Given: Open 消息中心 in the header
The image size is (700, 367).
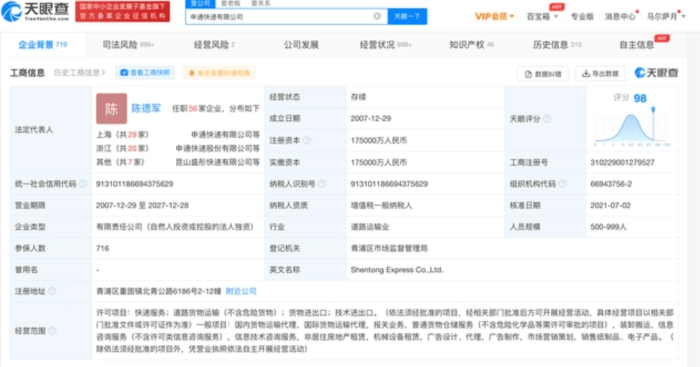Looking at the screenshot, I should [620, 17].
